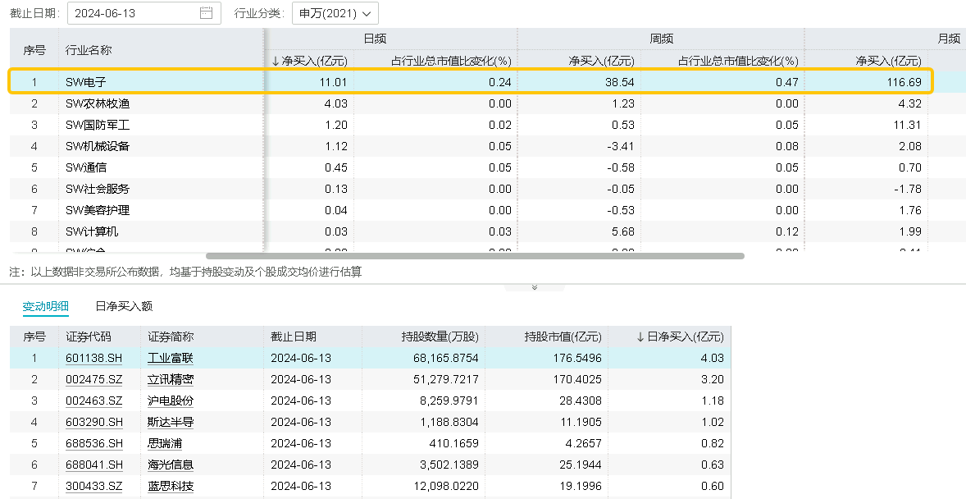This screenshot has height=499, width=966.
Task: Click 工业富联 holding value 176.5496
Action: point(577,358)
